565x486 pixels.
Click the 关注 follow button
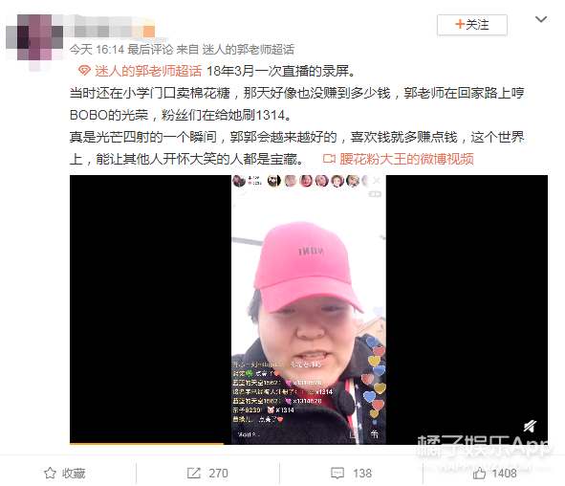coord(472,25)
